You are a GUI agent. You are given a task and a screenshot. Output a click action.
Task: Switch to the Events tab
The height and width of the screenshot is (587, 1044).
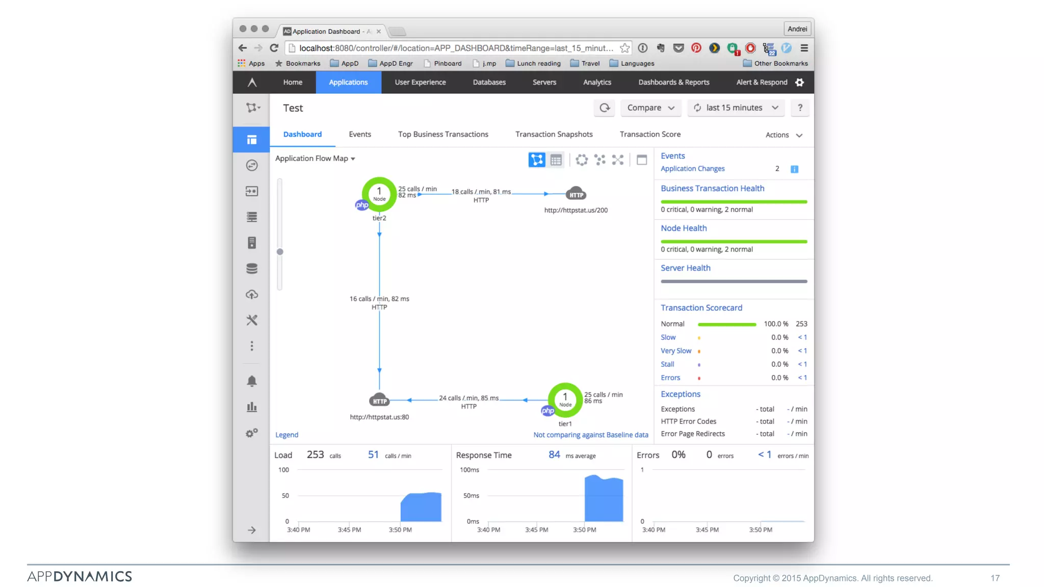click(x=360, y=134)
